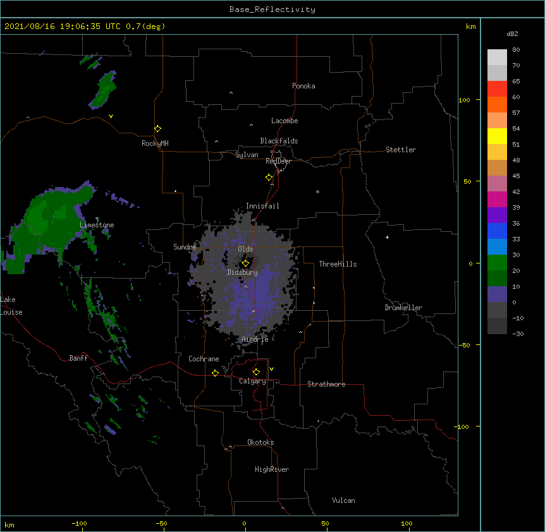Click the radar site marker near Olds

pos(246,263)
